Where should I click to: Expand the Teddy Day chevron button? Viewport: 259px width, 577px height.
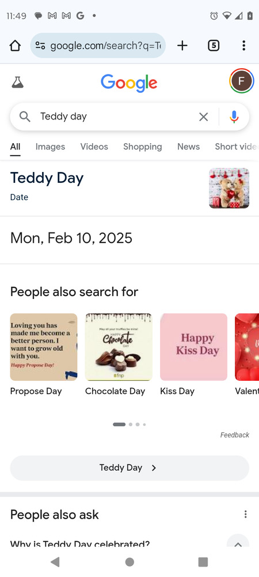(x=129, y=468)
